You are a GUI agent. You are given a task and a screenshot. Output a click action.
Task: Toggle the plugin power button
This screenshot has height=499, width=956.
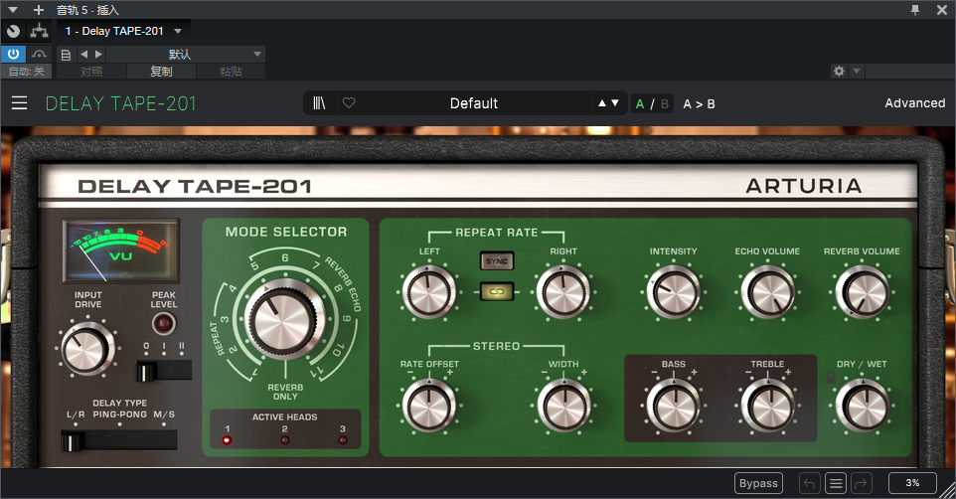coord(13,54)
